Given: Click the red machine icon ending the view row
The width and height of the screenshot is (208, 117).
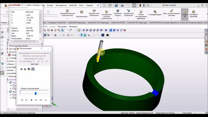Looking at the screenshot, I should (x=125, y=30).
